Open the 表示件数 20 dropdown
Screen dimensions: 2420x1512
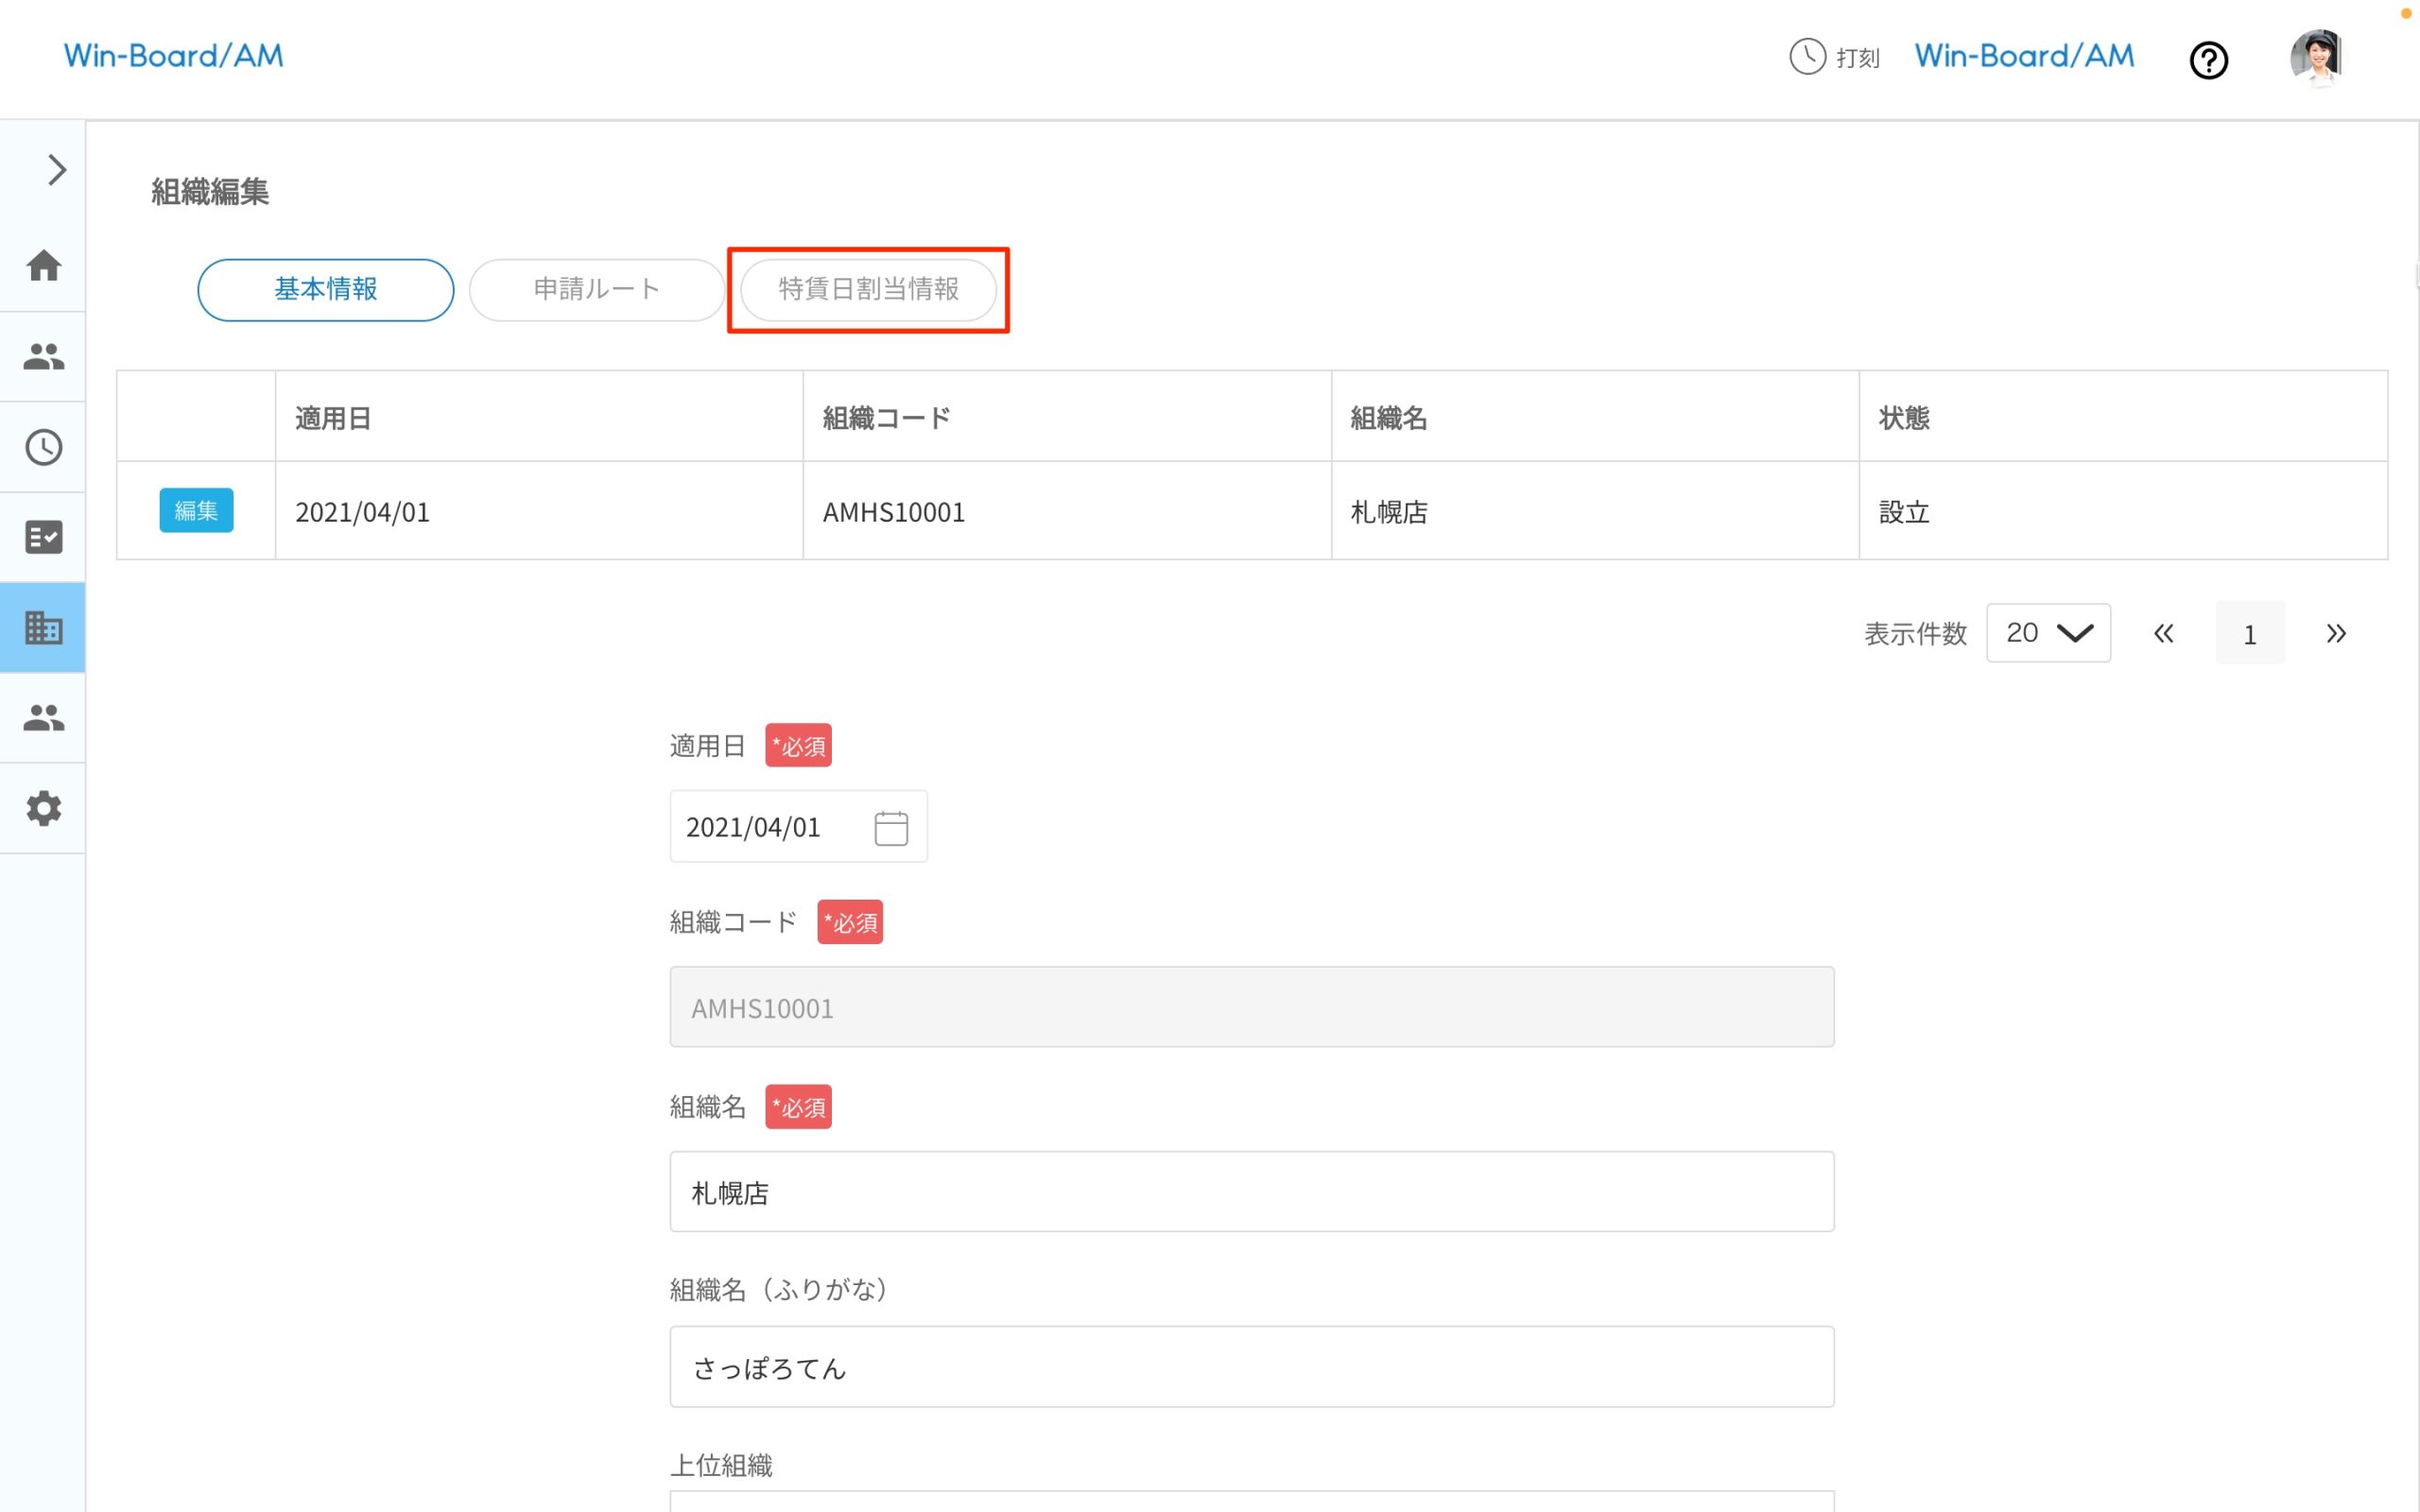coord(2047,633)
